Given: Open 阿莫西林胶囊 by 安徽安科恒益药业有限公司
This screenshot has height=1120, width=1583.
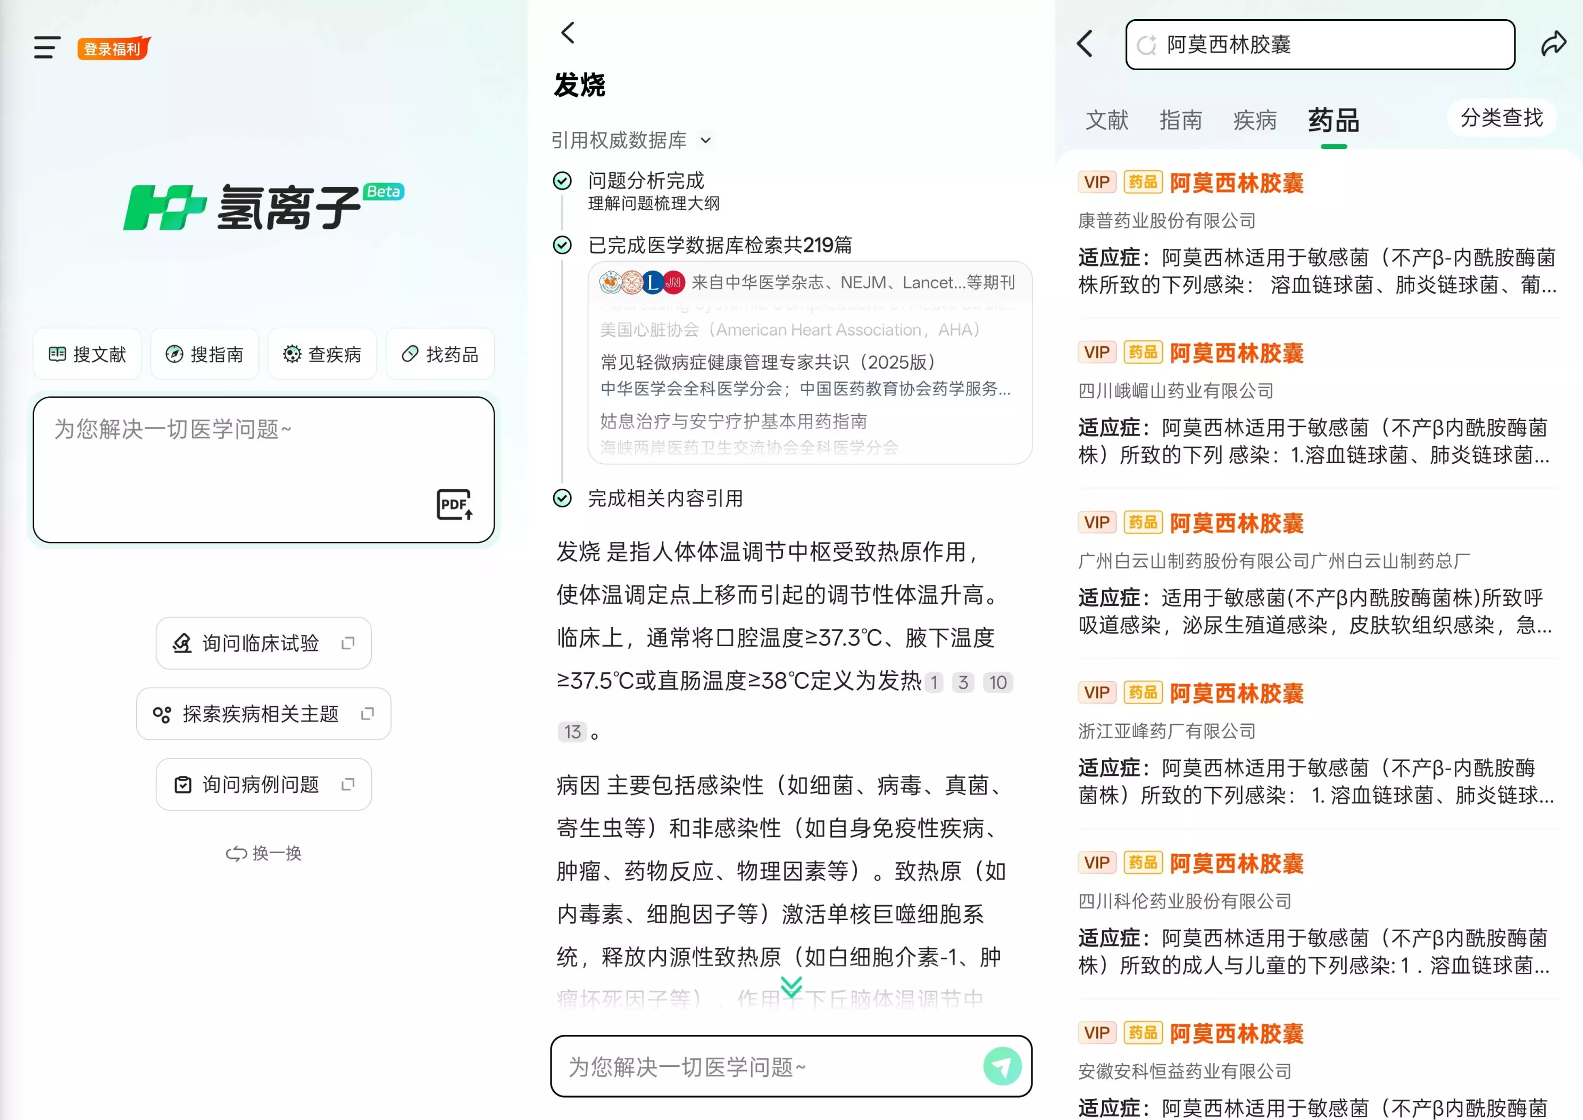Looking at the screenshot, I should pos(1318,1068).
